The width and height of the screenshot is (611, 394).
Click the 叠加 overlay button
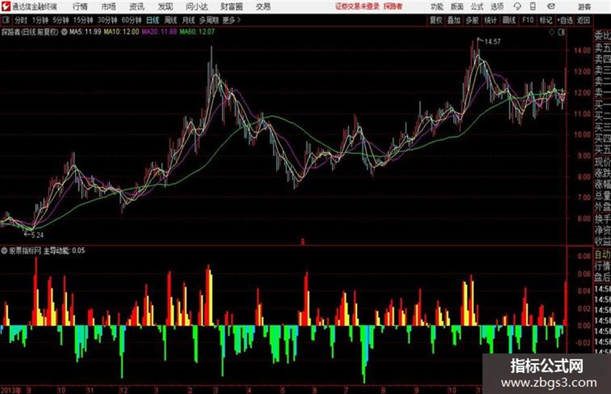tap(454, 20)
